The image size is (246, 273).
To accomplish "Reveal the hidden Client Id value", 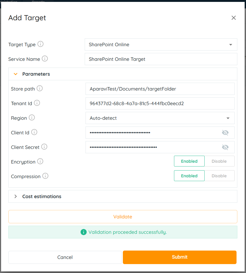I will (225, 132).
